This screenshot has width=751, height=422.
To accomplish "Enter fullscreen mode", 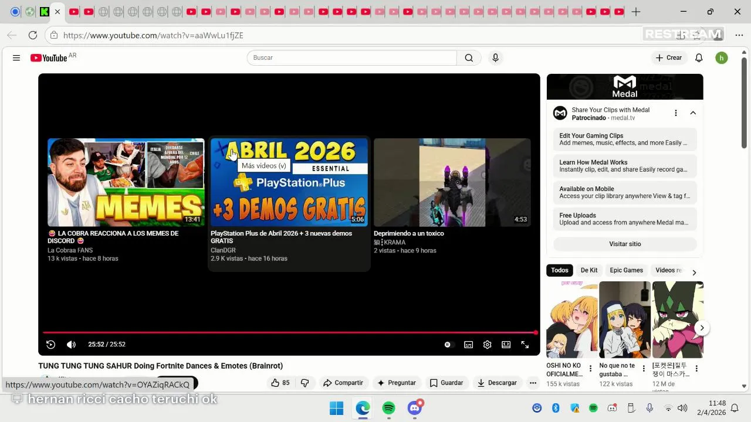I will click(525, 345).
